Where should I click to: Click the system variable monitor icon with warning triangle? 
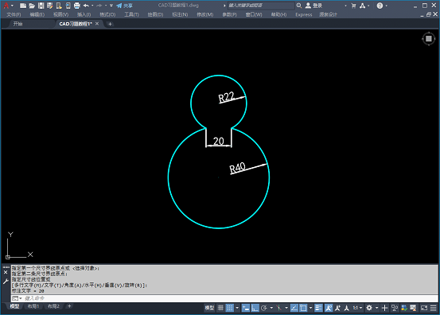(x=413, y=308)
